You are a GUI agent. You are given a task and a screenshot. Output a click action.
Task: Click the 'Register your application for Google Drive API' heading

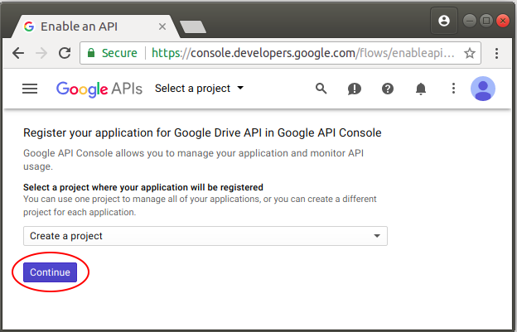[202, 132]
